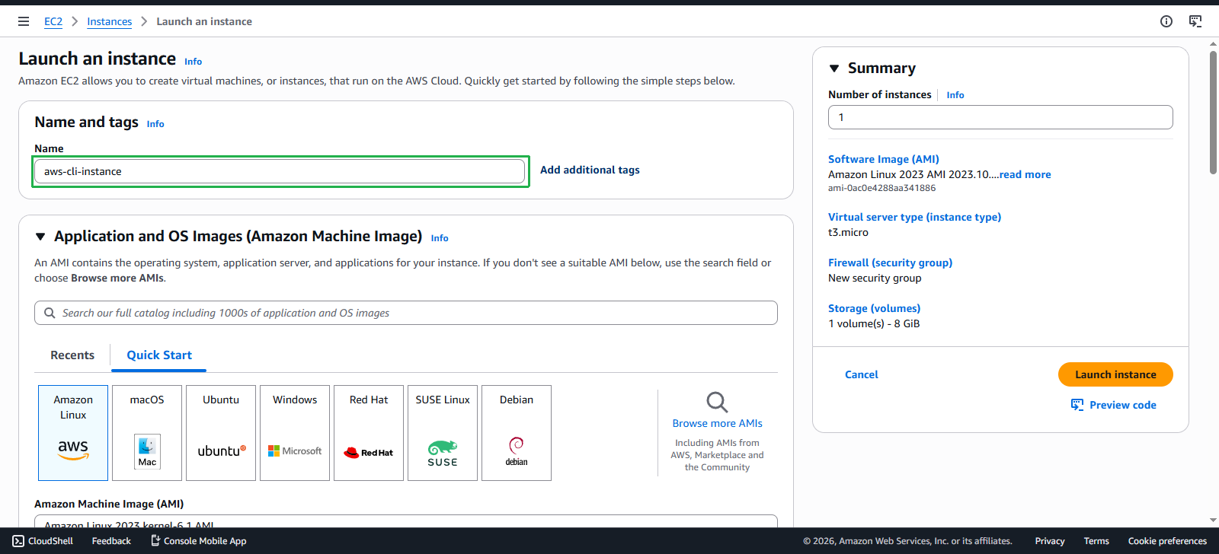This screenshot has width=1219, height=554.
Task: Click read more in Software Image summary
Action: click(1025, 174)
